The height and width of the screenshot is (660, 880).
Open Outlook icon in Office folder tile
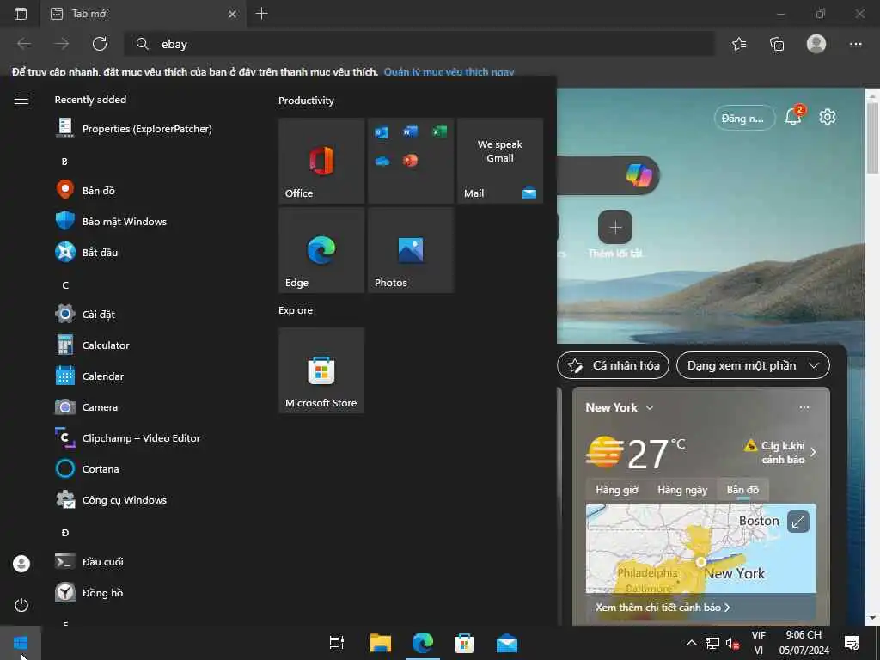click(x=382, y=132)
